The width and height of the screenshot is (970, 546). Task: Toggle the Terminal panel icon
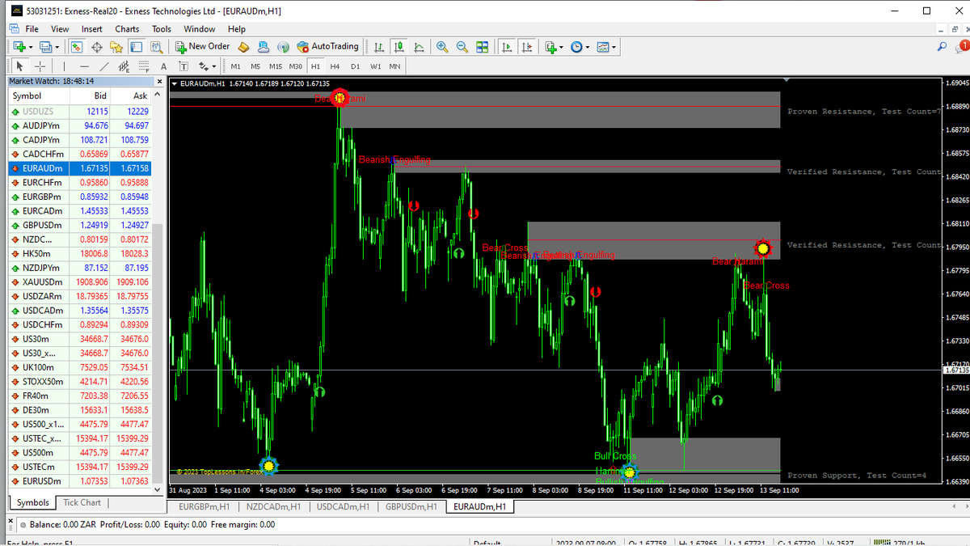tap(136, 47)
